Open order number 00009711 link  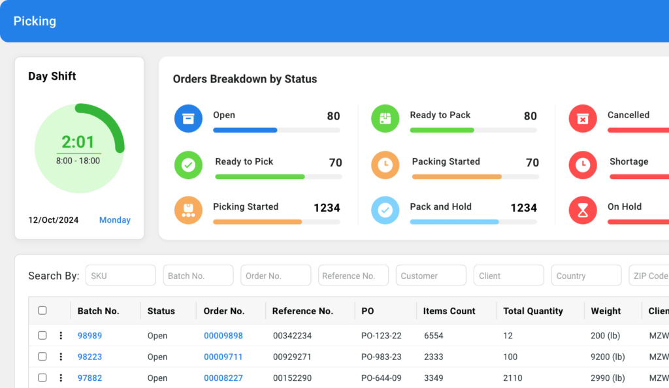pos(223,357)
